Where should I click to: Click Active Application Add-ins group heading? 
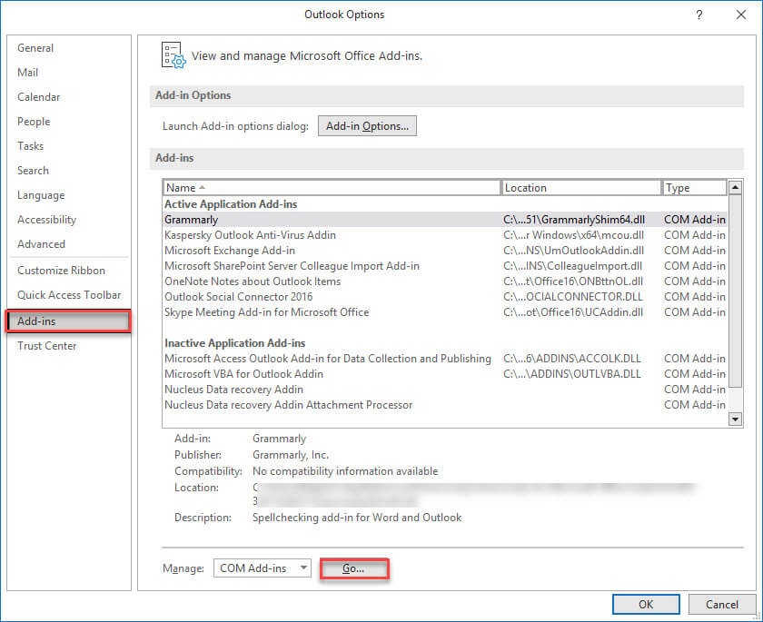[x=231, y=204]
